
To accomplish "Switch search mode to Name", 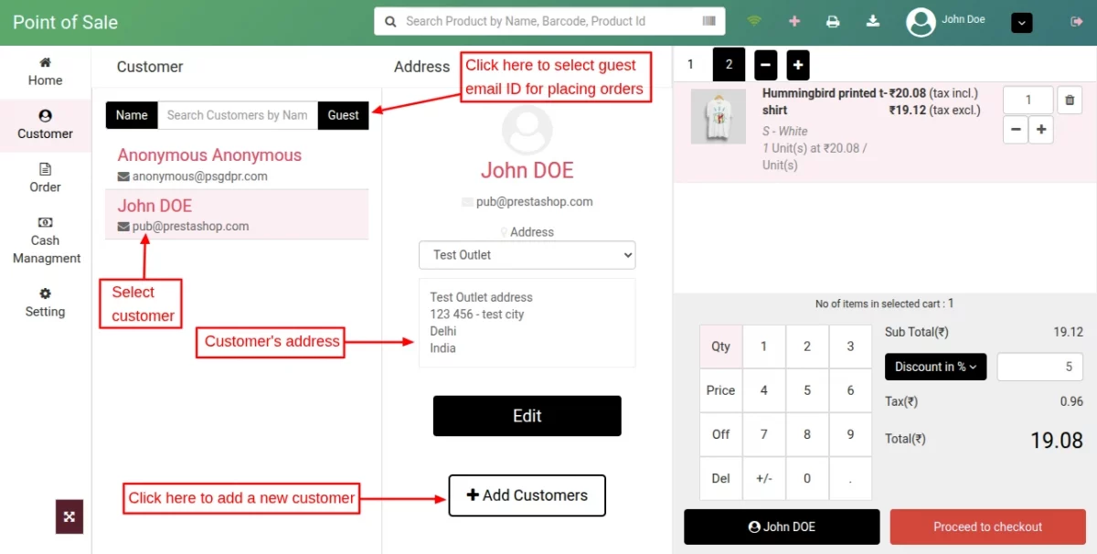I will 131,115.
